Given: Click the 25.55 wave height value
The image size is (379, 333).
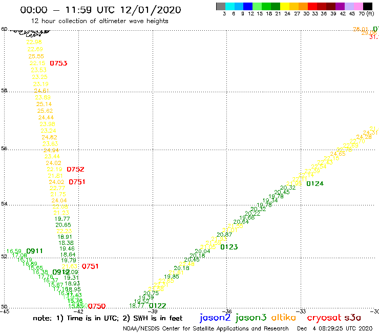Looking at the screenshot, I should tap(36, 56).
